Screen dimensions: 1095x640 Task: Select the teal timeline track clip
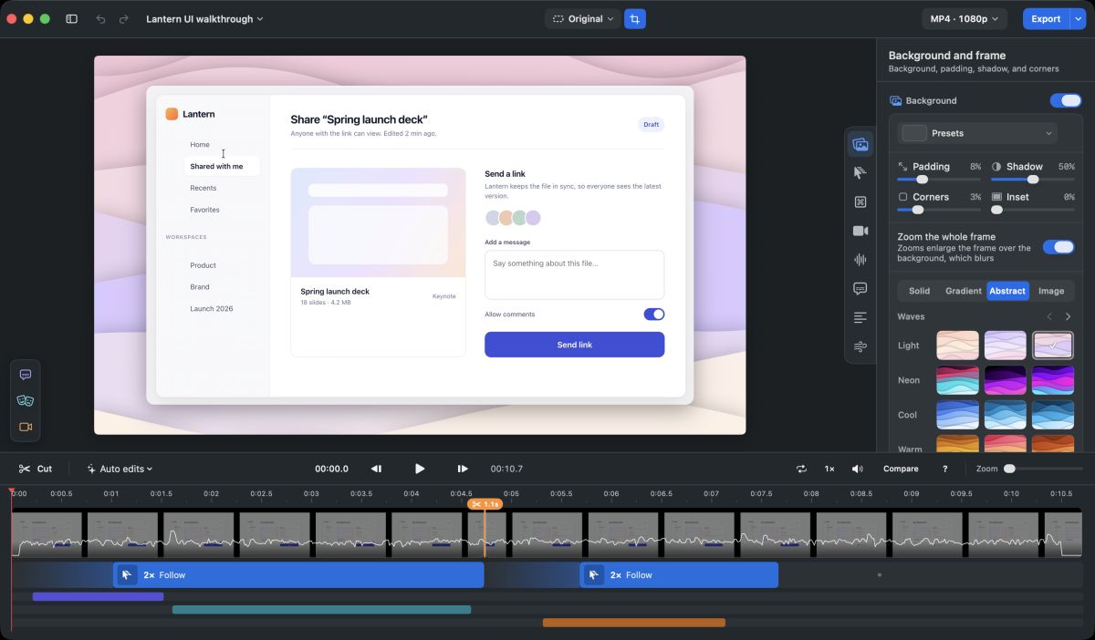(x=321, y=610)
